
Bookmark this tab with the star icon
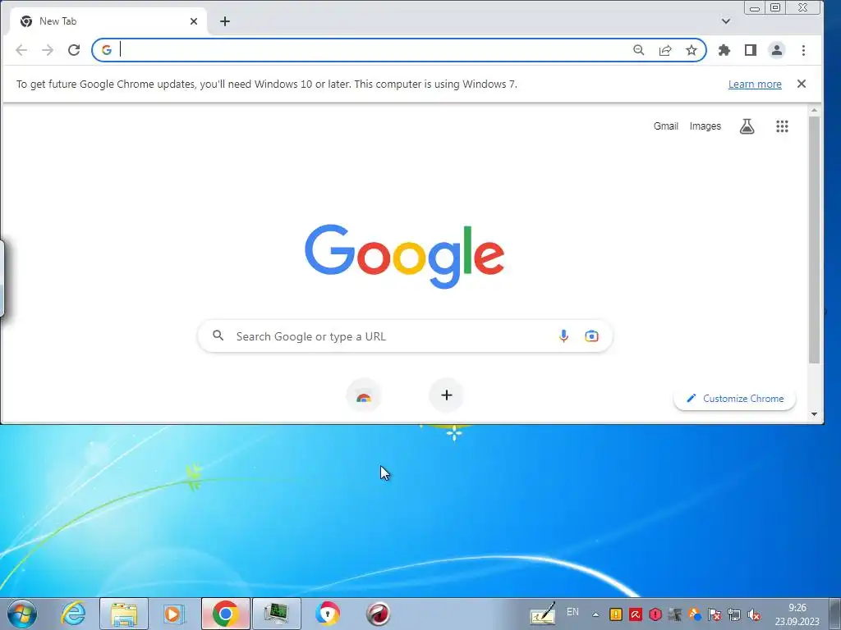click(692, 50)
